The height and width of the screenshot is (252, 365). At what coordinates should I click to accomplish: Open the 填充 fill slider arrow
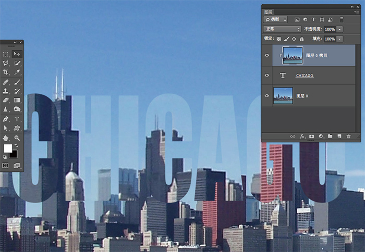tap(339, 39)
